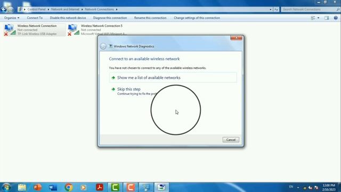Open the address bar history dropdown
This screenshot has width=341, height=192.
pyautogui.click(x=271, y=10)
